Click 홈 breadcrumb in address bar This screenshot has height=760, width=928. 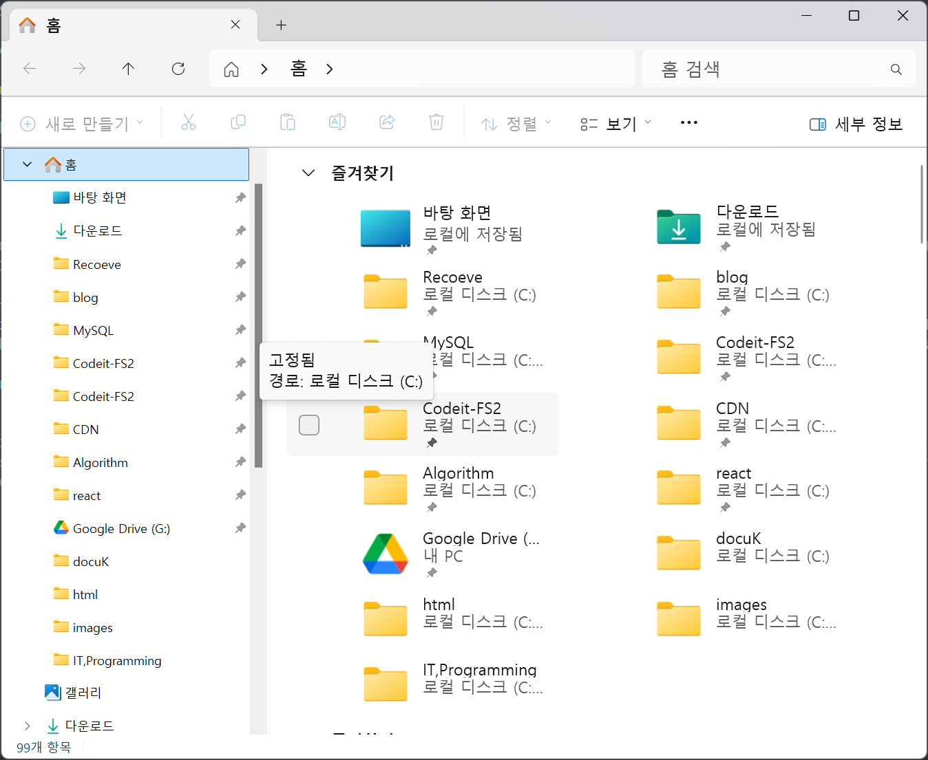(298, 69)
